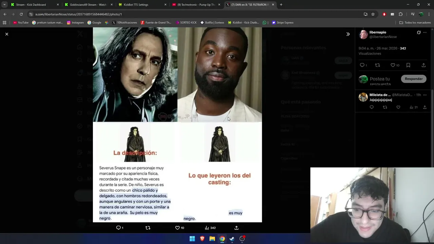This screenshot has height=244, width=434.
Task: Open the tab search dropdown arrow
Action: (4, 5)
